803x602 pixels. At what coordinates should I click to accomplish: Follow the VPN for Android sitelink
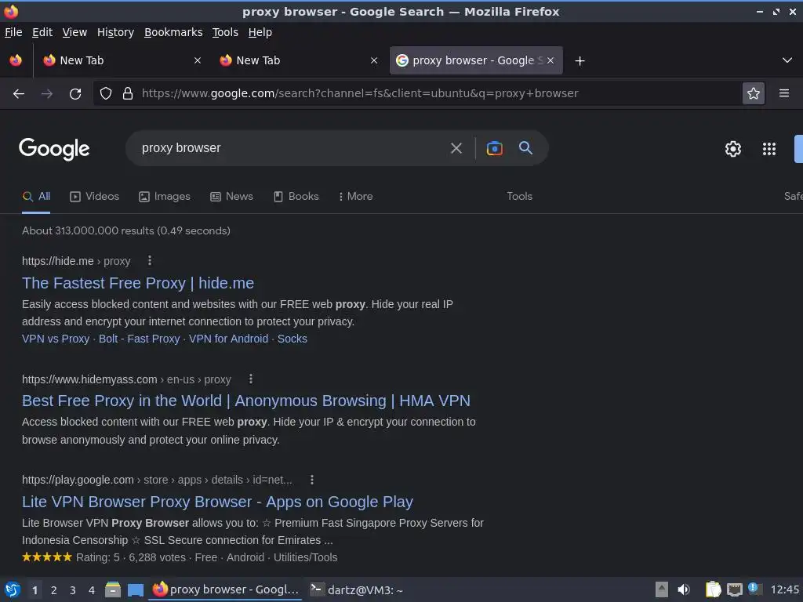pos(228,339)
